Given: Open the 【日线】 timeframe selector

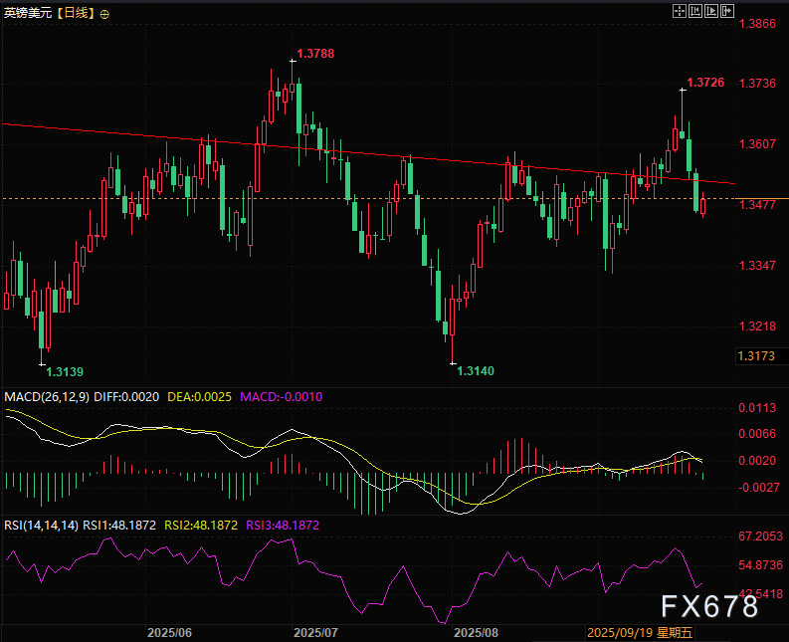Looking at the screenshot, I should click(76, 14).
